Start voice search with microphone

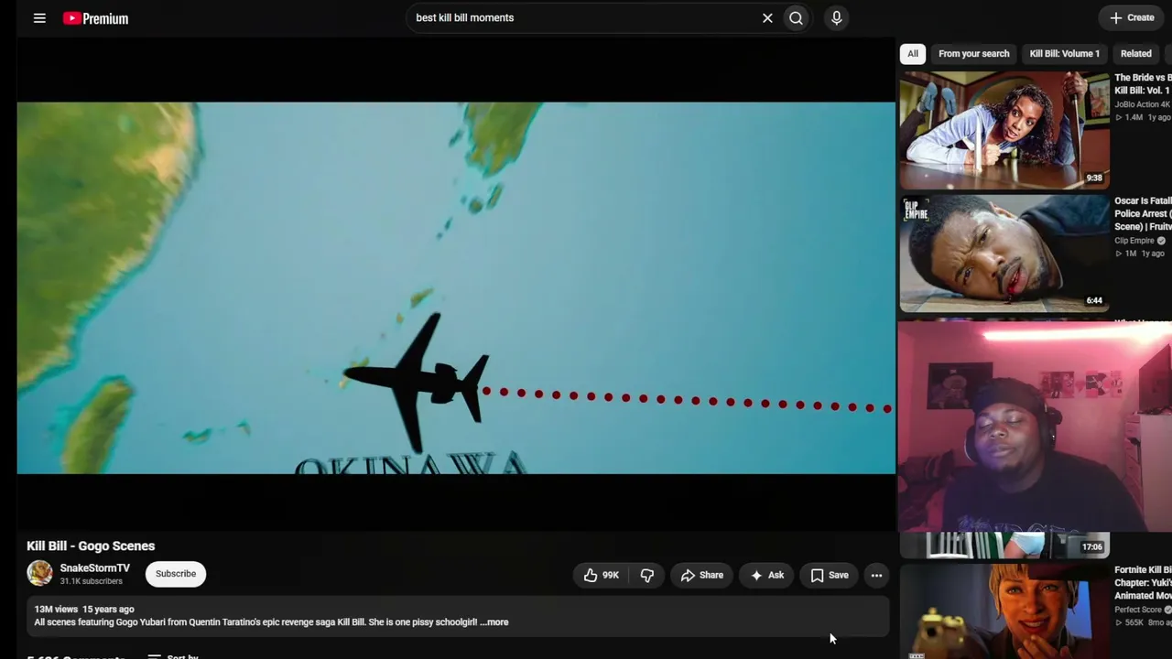click(x=836, y=18)
